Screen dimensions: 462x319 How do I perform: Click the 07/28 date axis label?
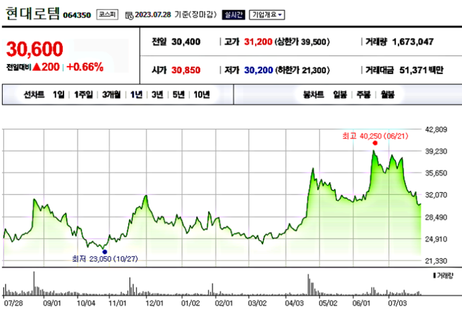13,303
